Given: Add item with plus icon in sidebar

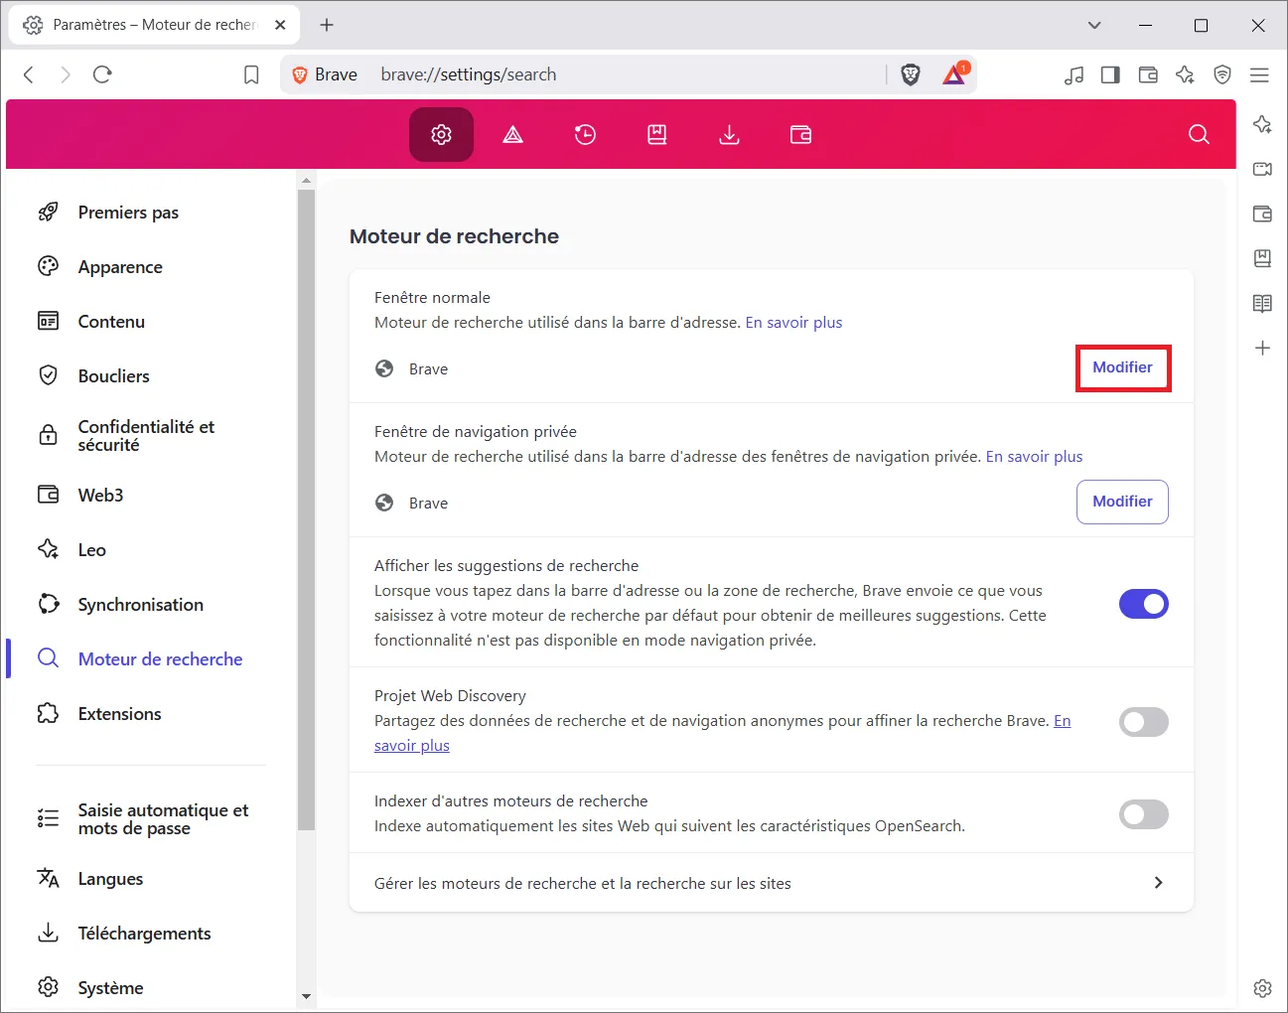Looking at the screenshot, I should pyautogui.click(x=1262, y=348).
